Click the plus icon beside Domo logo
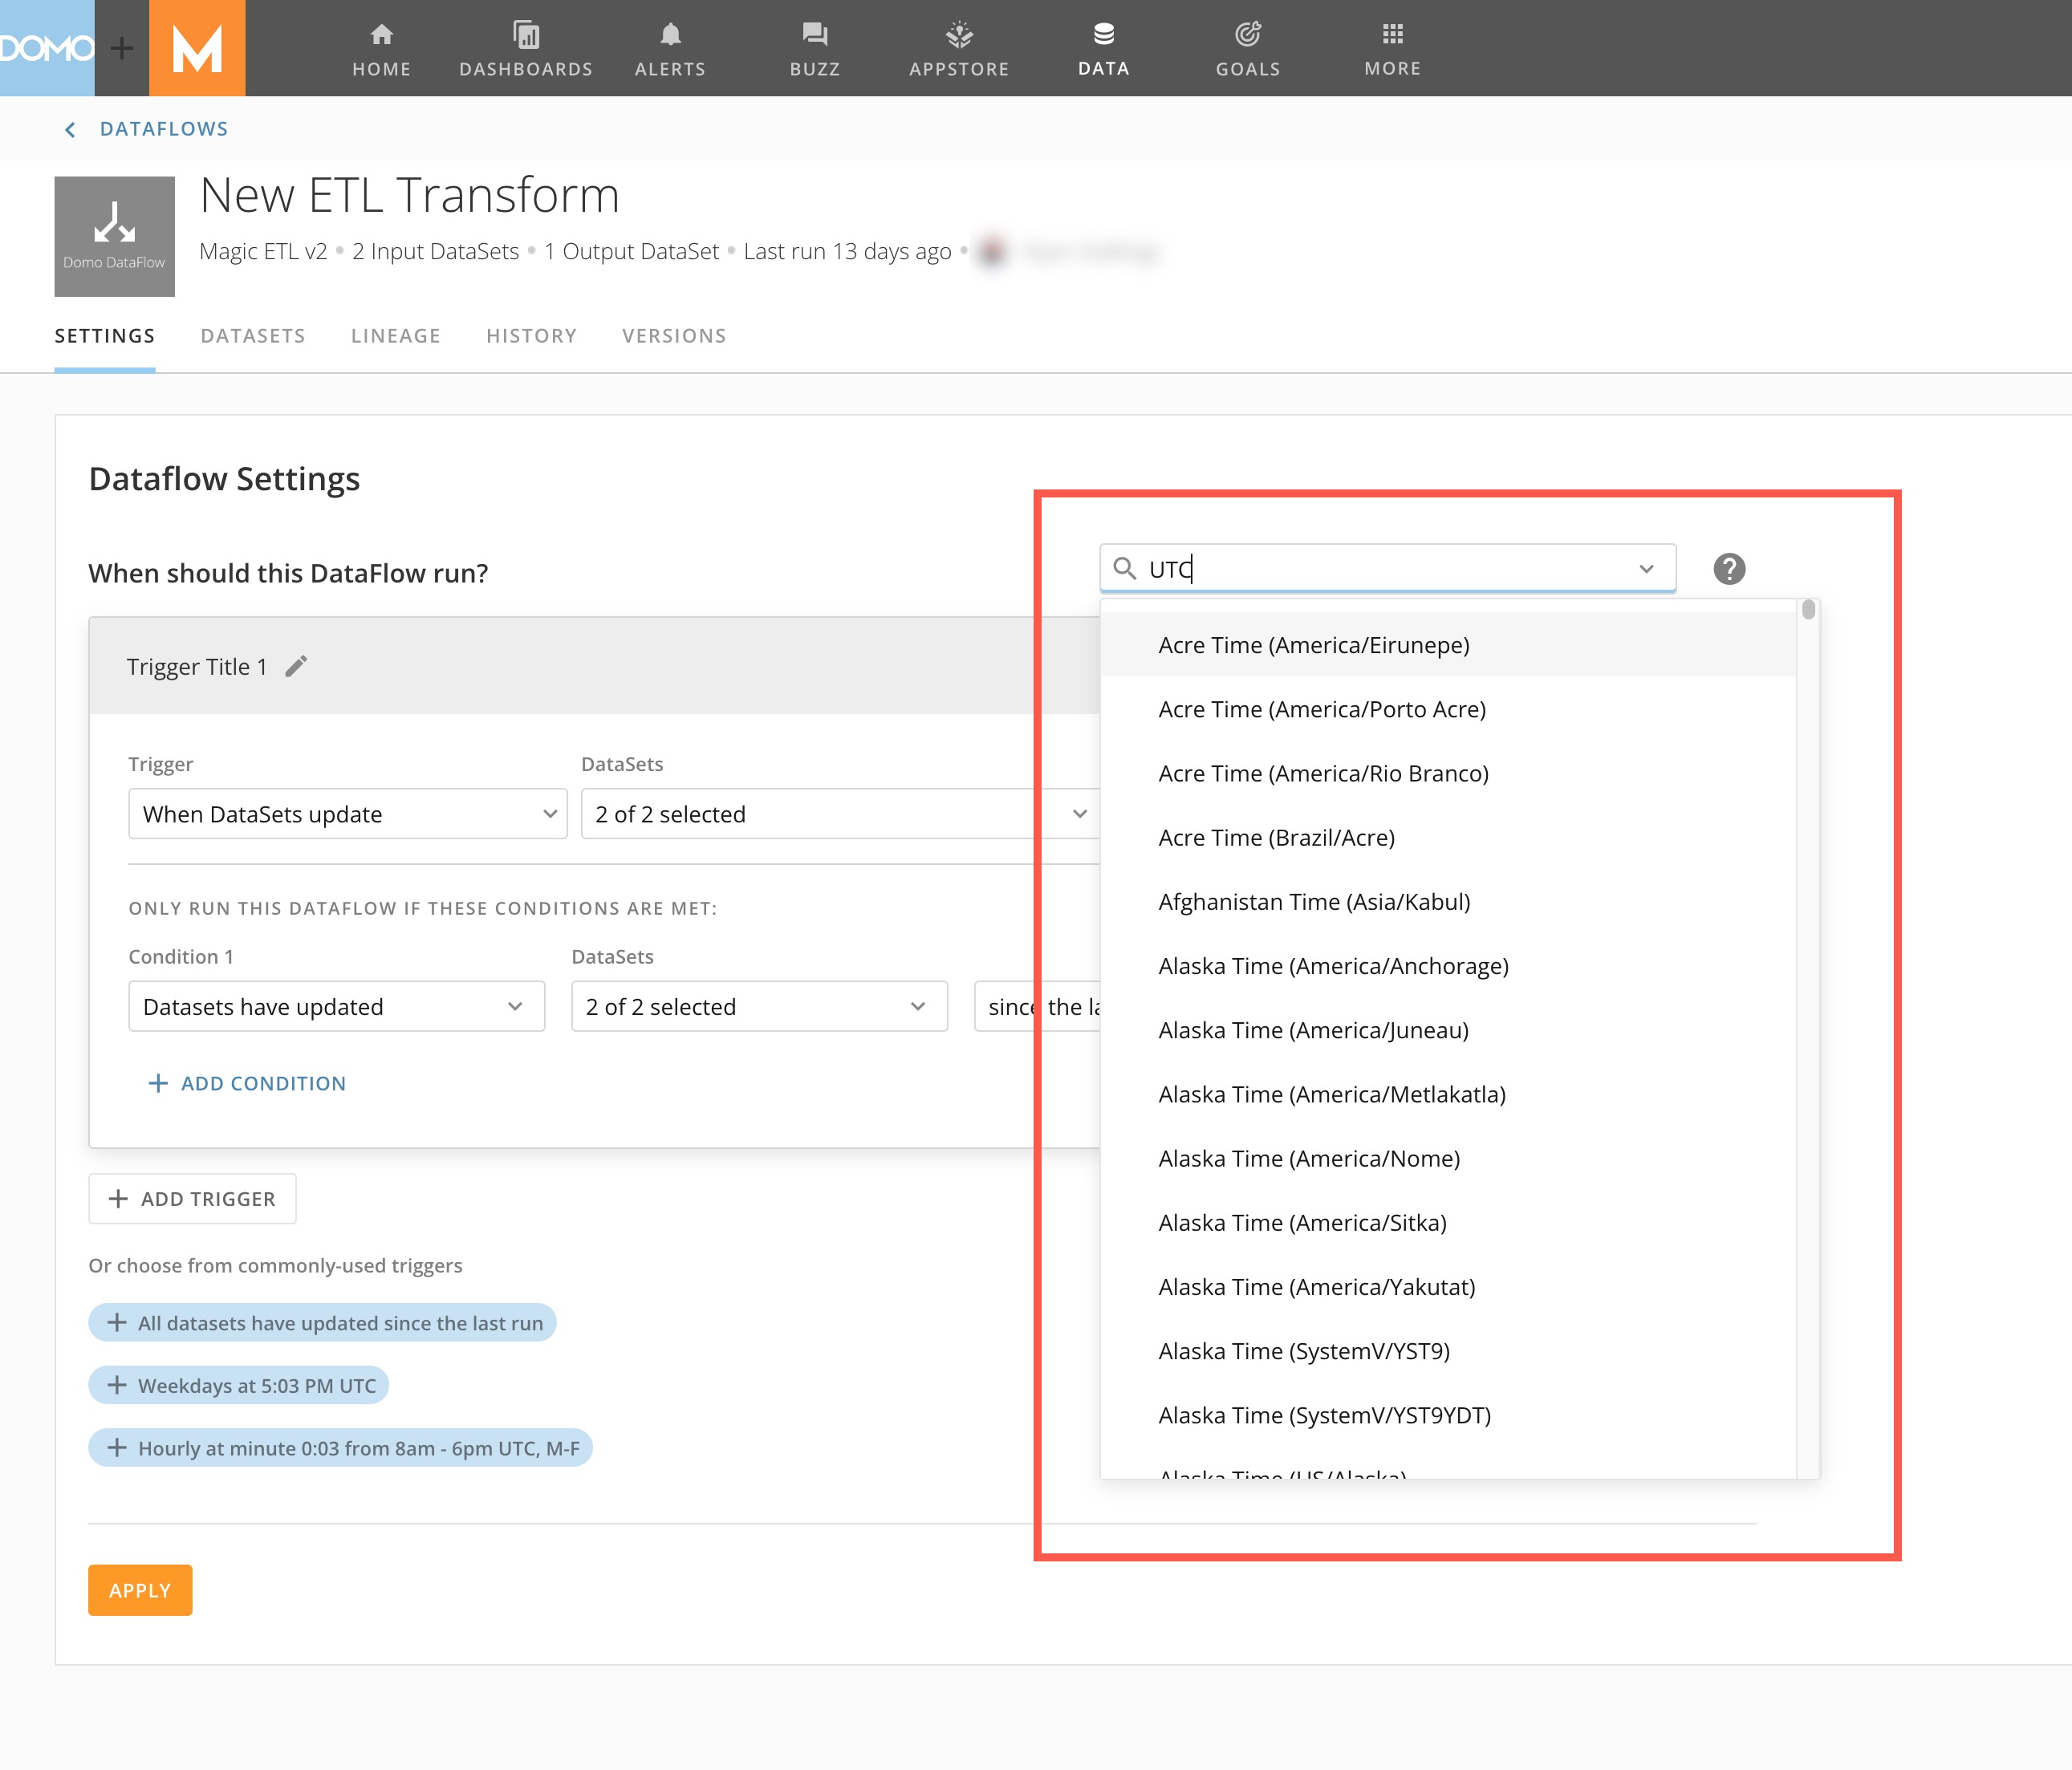2072x1770 pixels. pyautogui.click(x=122, y=48)
